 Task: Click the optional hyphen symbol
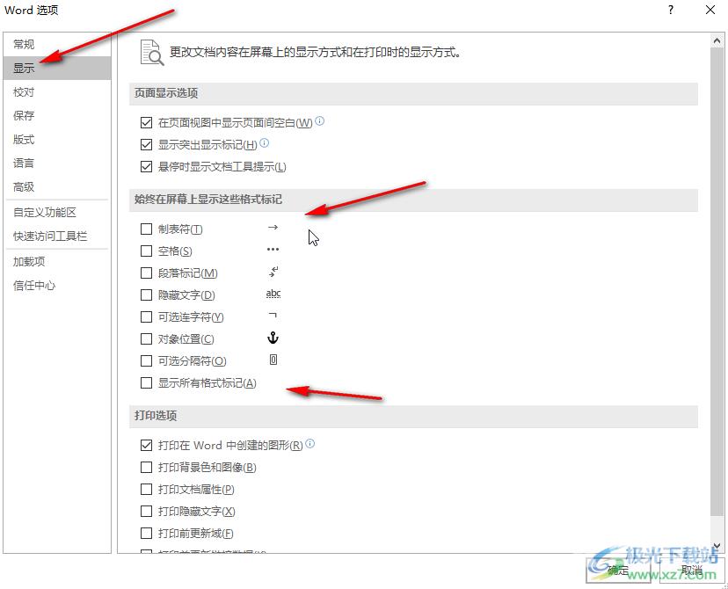(273, 315)
